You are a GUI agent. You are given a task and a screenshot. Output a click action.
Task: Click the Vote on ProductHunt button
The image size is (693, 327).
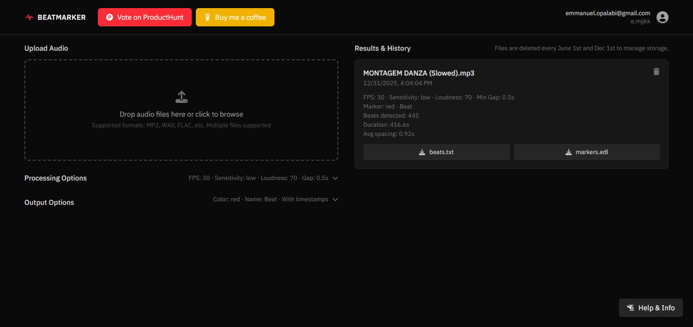coord(145,17)
